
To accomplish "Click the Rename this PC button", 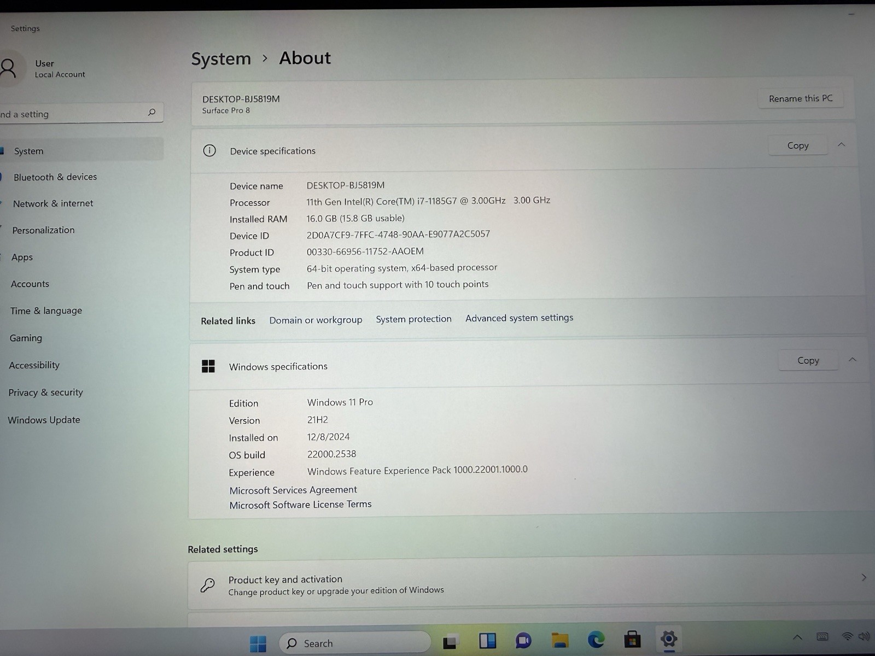I will click(x=801, y=98).
